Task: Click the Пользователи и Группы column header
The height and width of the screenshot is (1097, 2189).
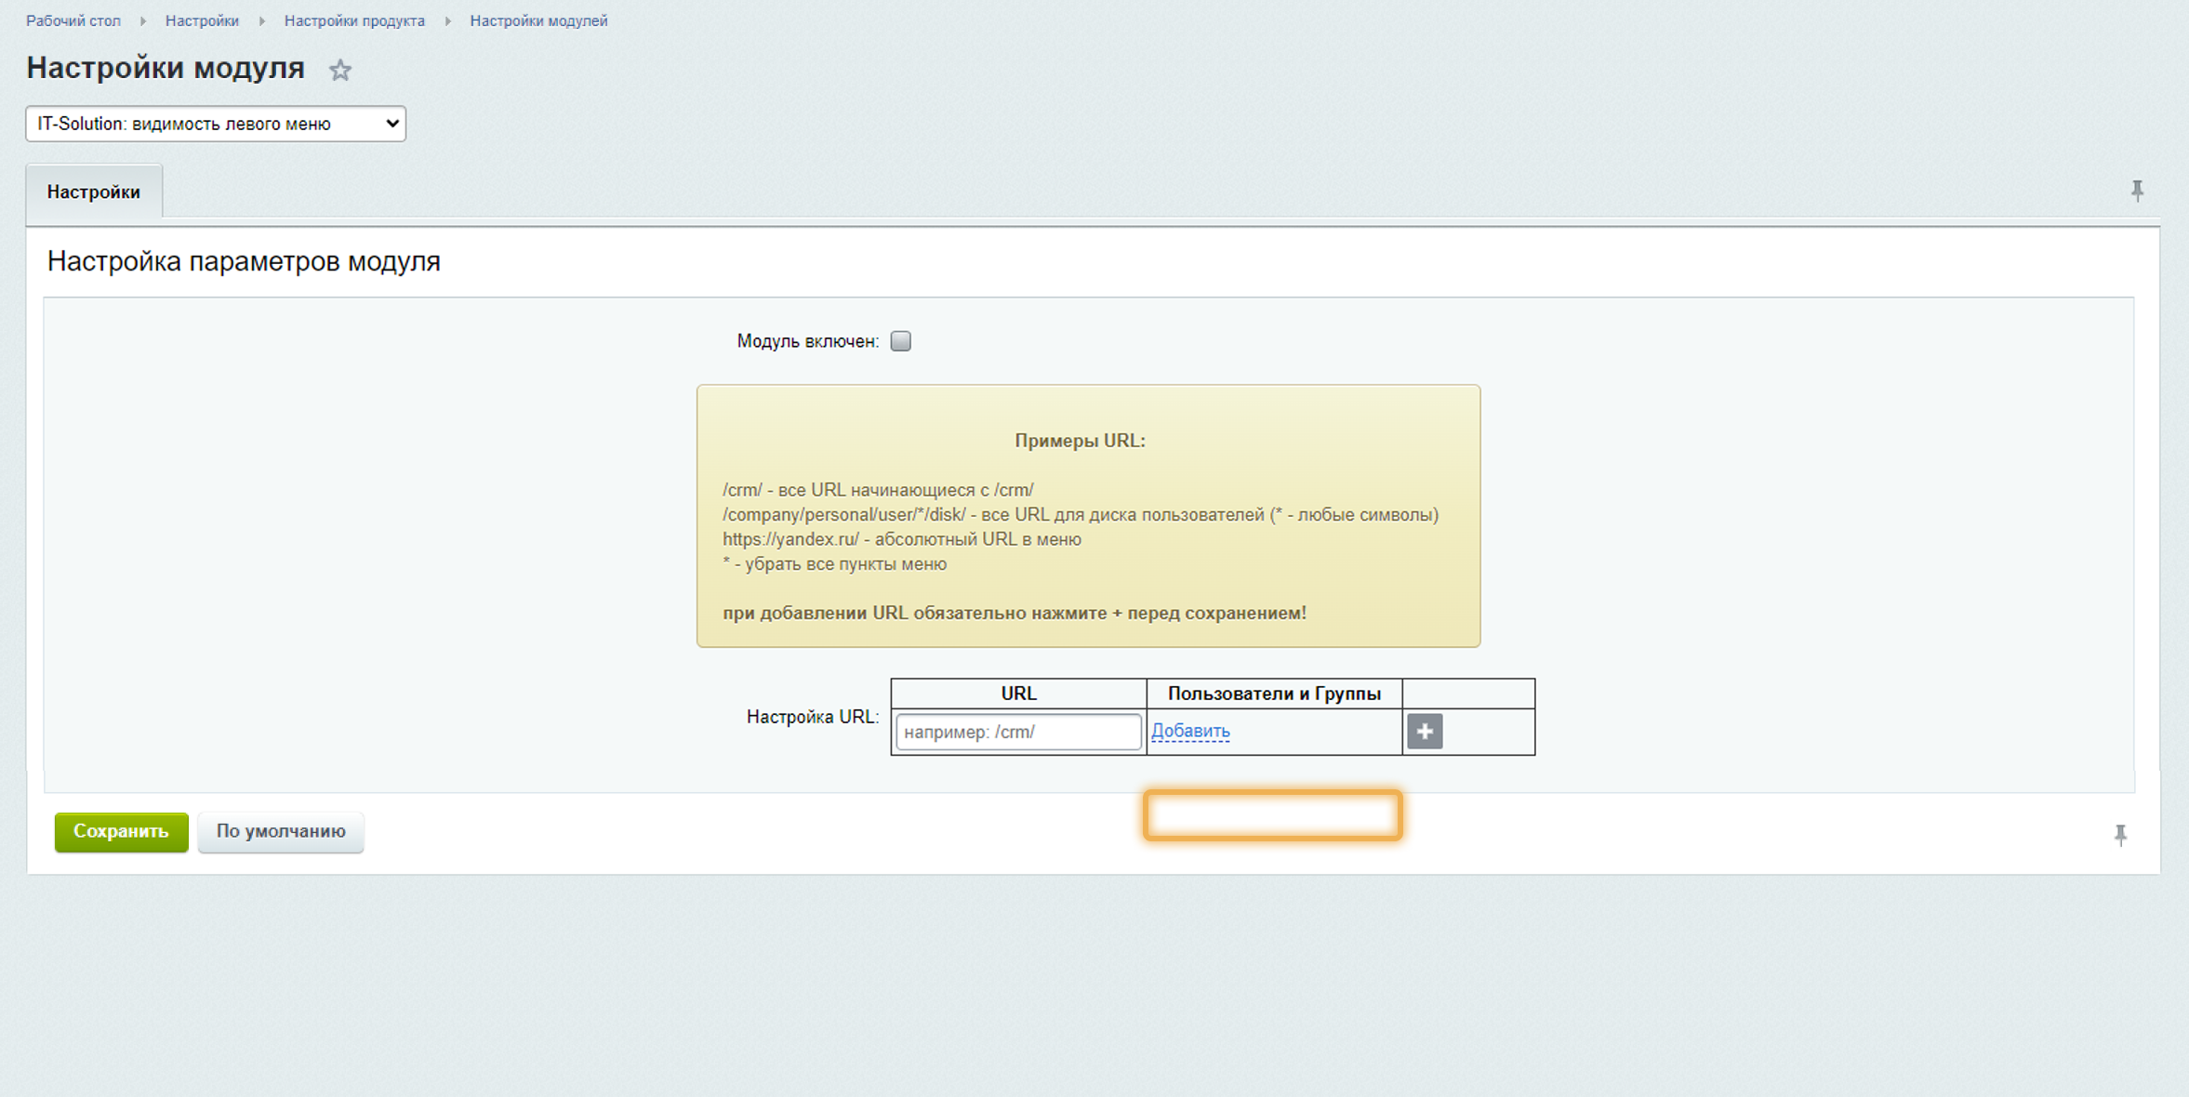Action: (1274, 694)
